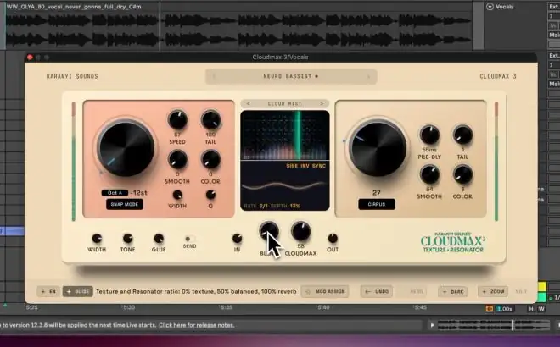Turn the large reverb size knob showing 27
The image size is (560, 347).
pyautogui.click(x=378, y=149)
